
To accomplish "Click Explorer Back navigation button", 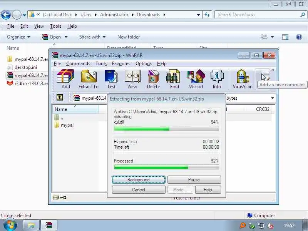I will [x=6, y=15].
